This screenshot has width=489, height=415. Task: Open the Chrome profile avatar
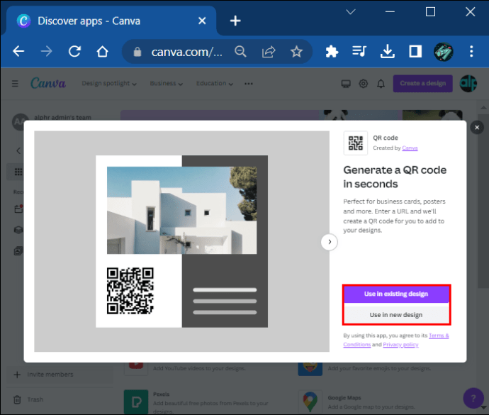click(443, 52)
